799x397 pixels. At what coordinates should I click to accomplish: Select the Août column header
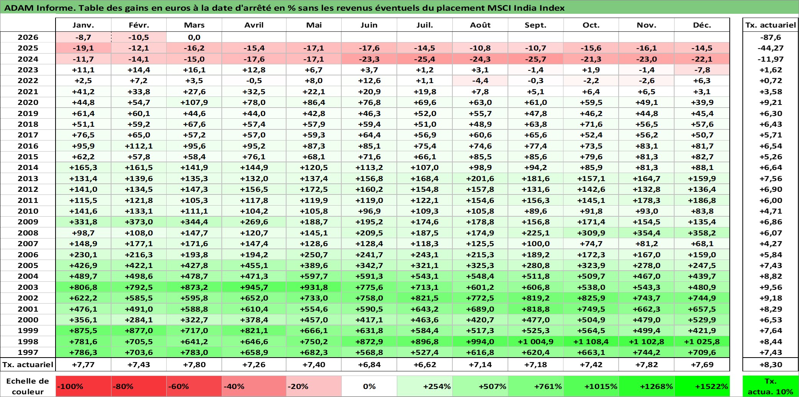[480, 25]
